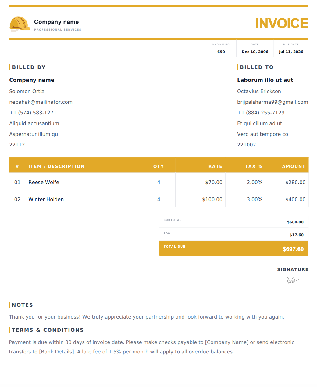The height and width of the screenshot is (387, 317).
Task: Click the signature scribble image
Action: pos(293,280)
